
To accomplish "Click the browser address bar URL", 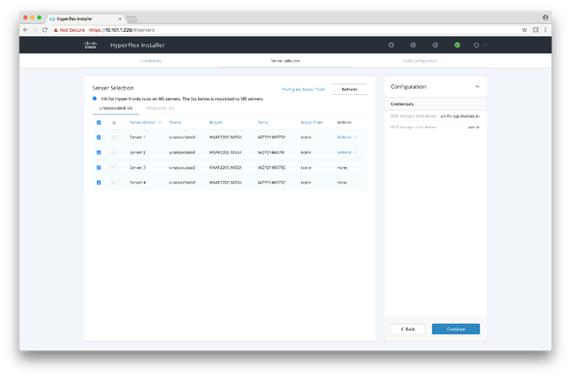I will 122,30.
